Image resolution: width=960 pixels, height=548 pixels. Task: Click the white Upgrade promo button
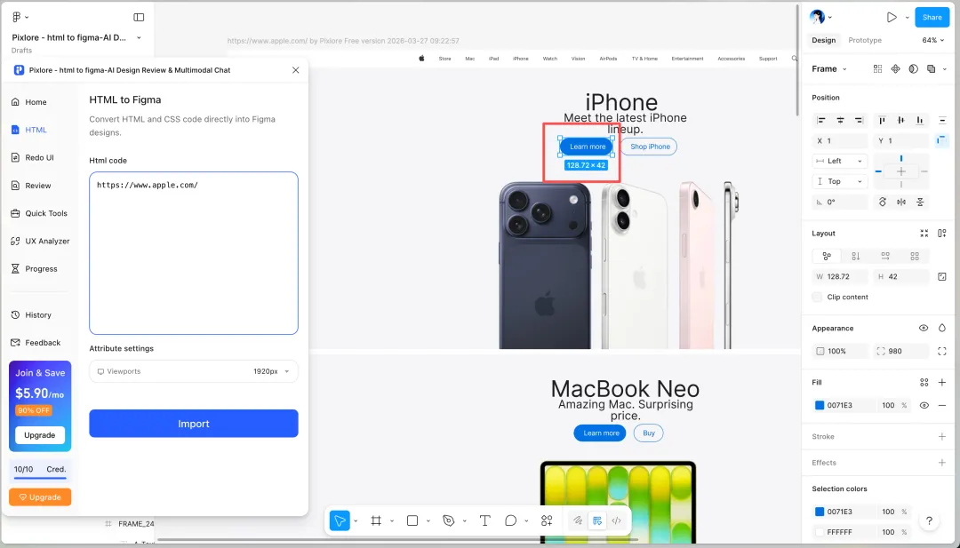[40, 435]
